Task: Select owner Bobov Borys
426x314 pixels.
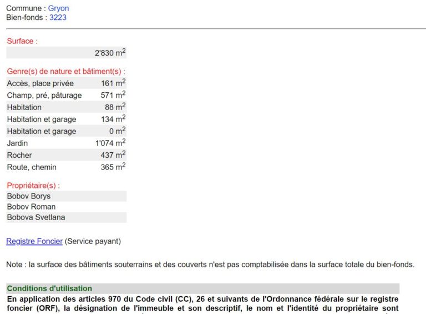Action: click(29, 196)
